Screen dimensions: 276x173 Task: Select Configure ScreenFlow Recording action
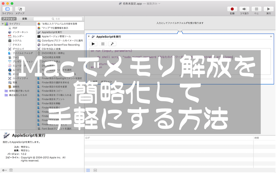60,45
